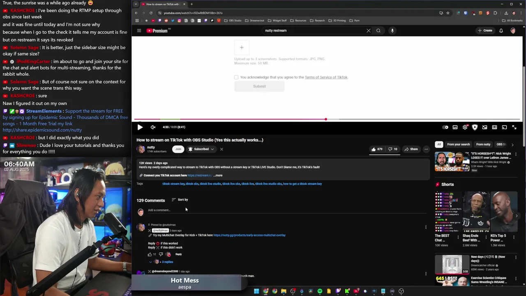This screenshot has height=296, width=526.
Task: Go back in browser history
Action: point(136,13)
